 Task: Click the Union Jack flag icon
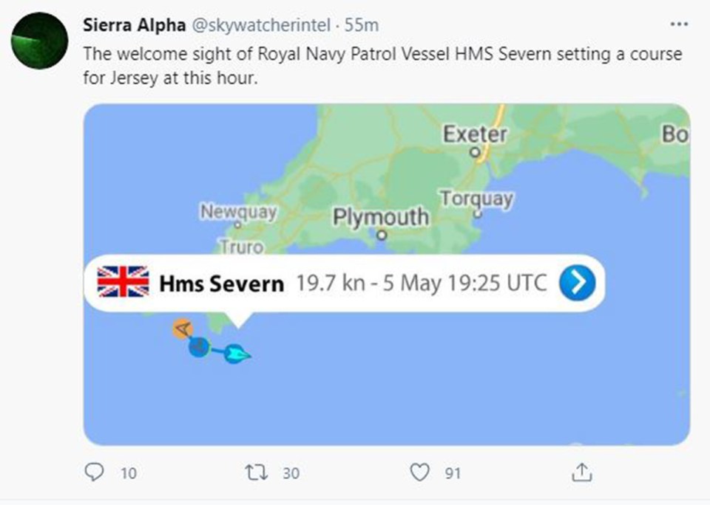[124, 281]
